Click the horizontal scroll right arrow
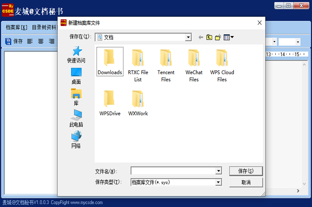Image resolution: width=312 pixels, height=207 pixels. [x=298, y=191]
